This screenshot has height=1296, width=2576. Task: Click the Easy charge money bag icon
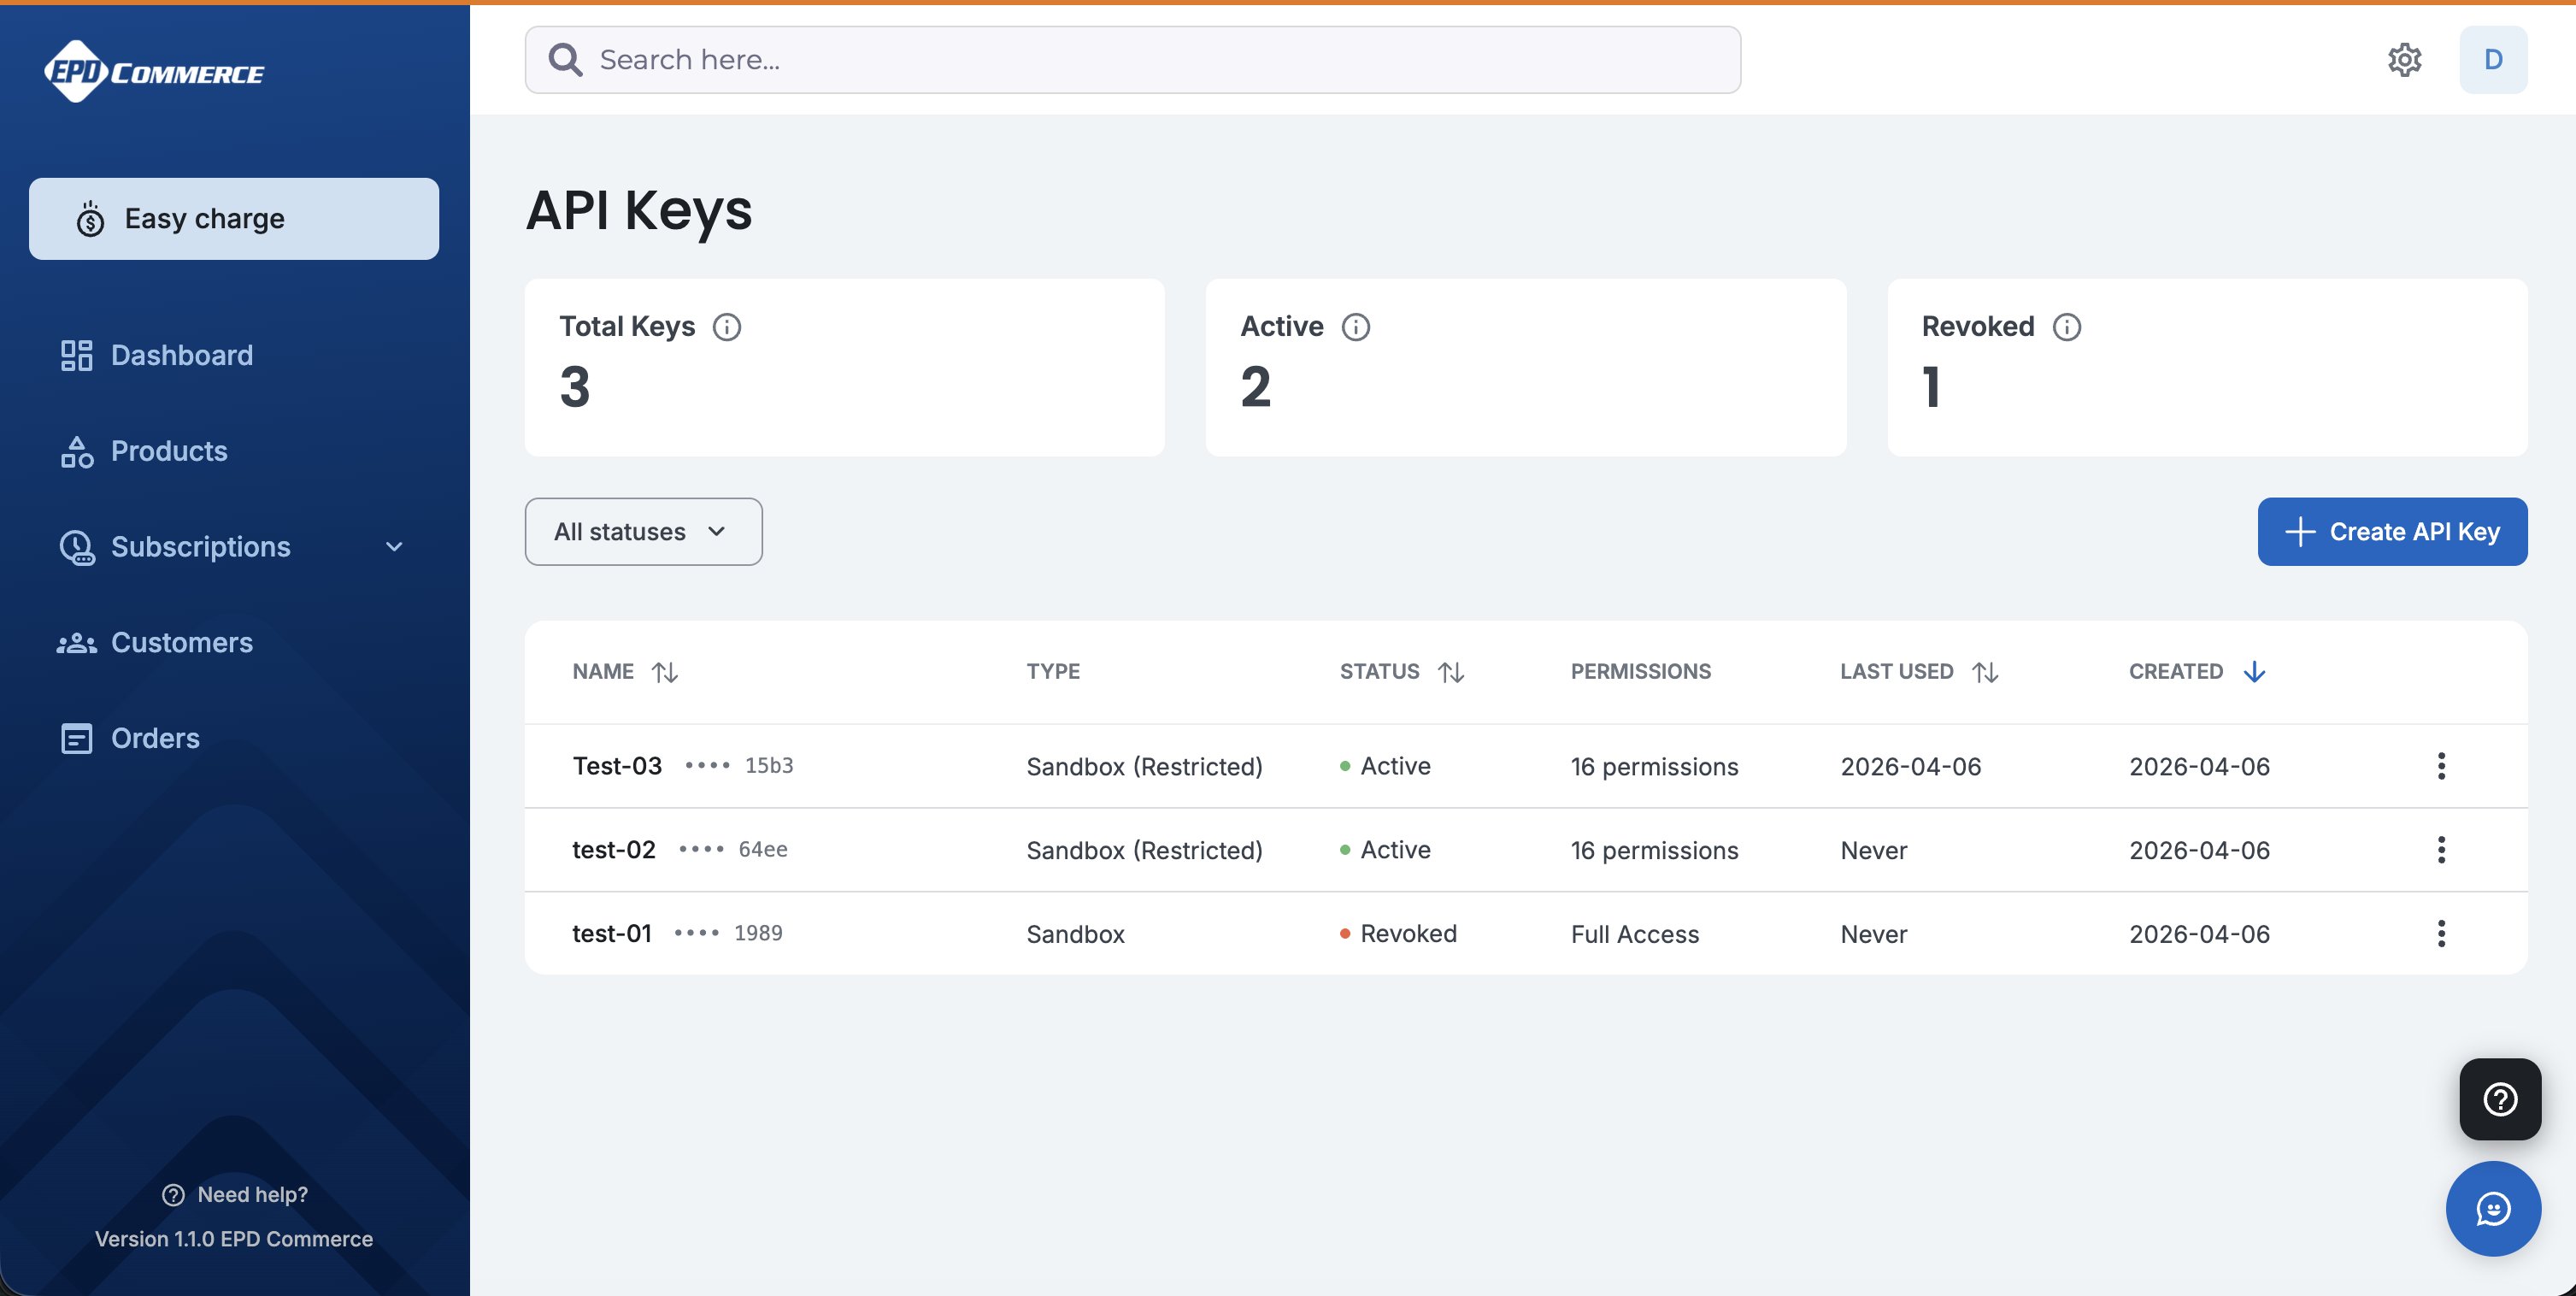click(90, 219)
